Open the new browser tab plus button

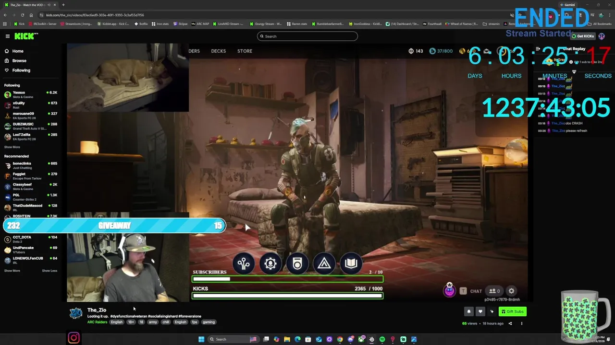click(x=63, y=5)
